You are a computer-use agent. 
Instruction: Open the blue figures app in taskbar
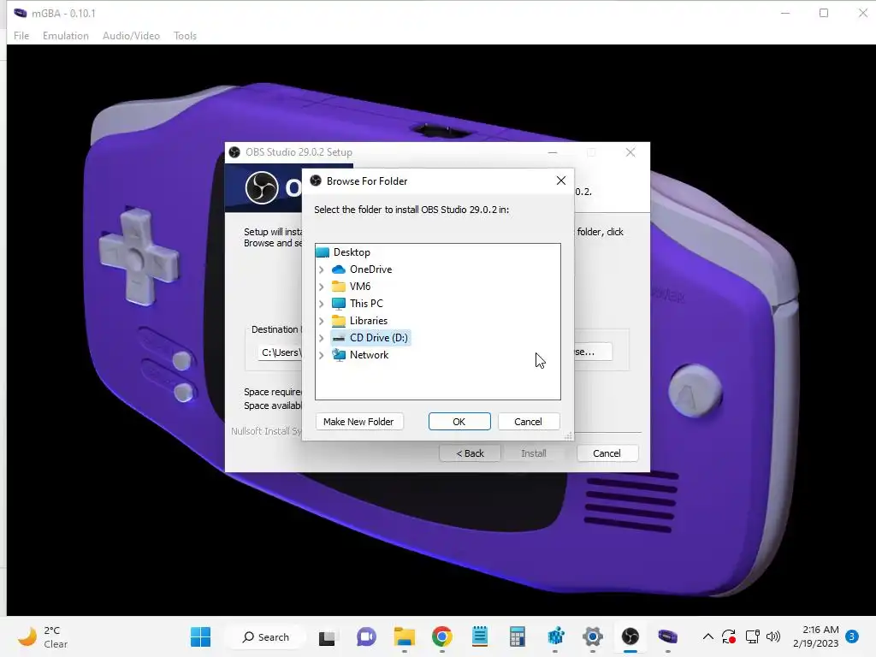555,636
